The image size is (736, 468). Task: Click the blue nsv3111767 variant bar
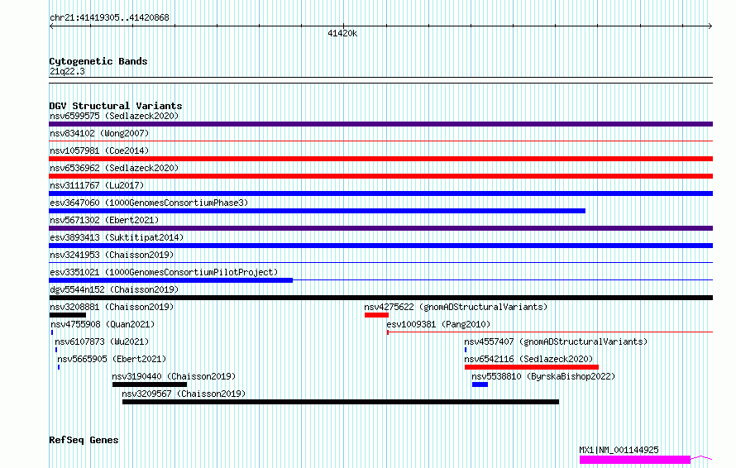[380, 193]
